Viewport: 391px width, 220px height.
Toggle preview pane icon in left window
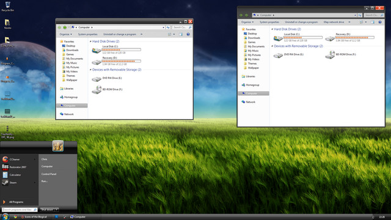[x=181, y=34]
